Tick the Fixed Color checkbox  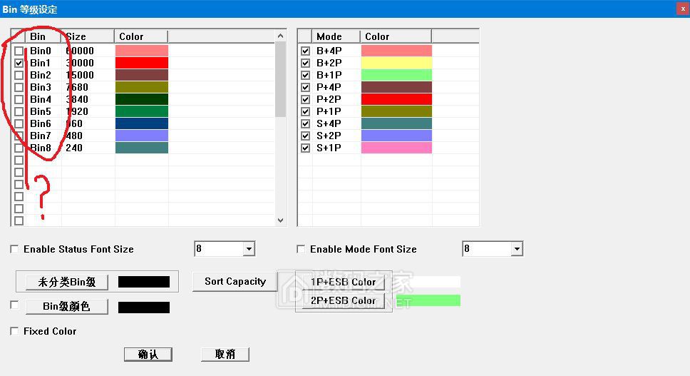pyautogui.click(x=14, y=331)
